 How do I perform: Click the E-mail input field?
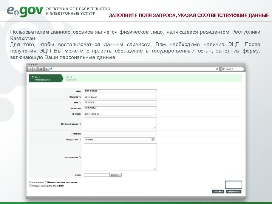pyautogui.click(x=120, y=114)
